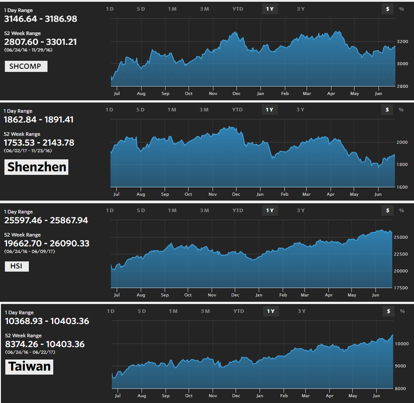414x403 pixels.
Task: Click the Shenzhen index label
Action: tap(36, 167)
